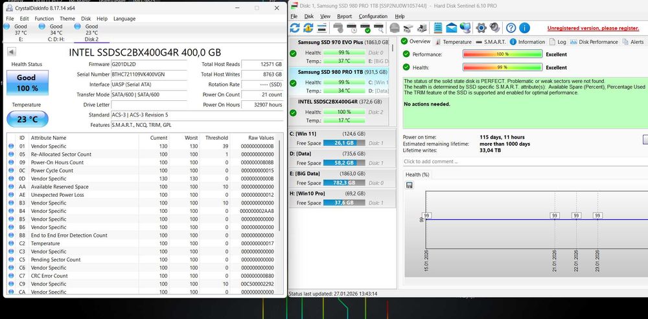Click green check icon next to Performance label
The image size is (648, 319).
click(406, 54)
